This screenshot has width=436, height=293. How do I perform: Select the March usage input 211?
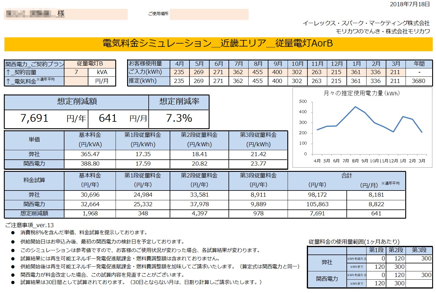[x=395, y=72]
